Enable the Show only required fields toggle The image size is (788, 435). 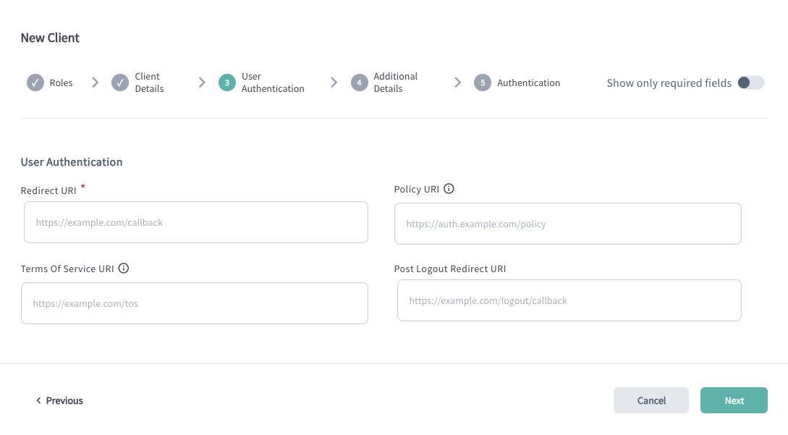click(751, 83)
